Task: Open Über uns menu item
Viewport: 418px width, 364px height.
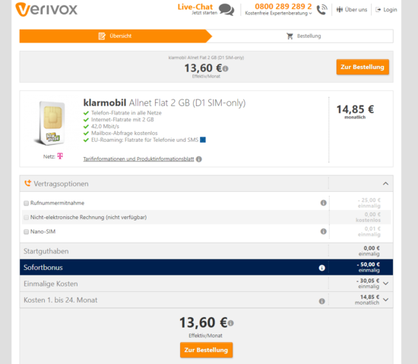Action: coord(352,10)
